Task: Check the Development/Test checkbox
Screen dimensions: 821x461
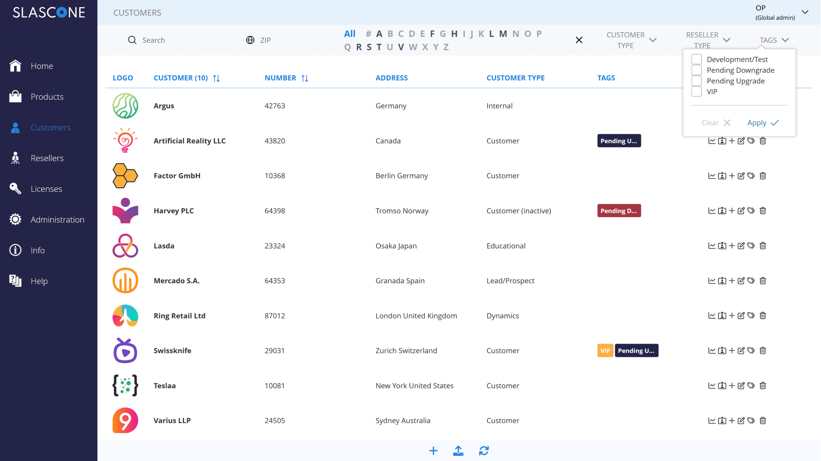Action: click(x=696, y=59)
